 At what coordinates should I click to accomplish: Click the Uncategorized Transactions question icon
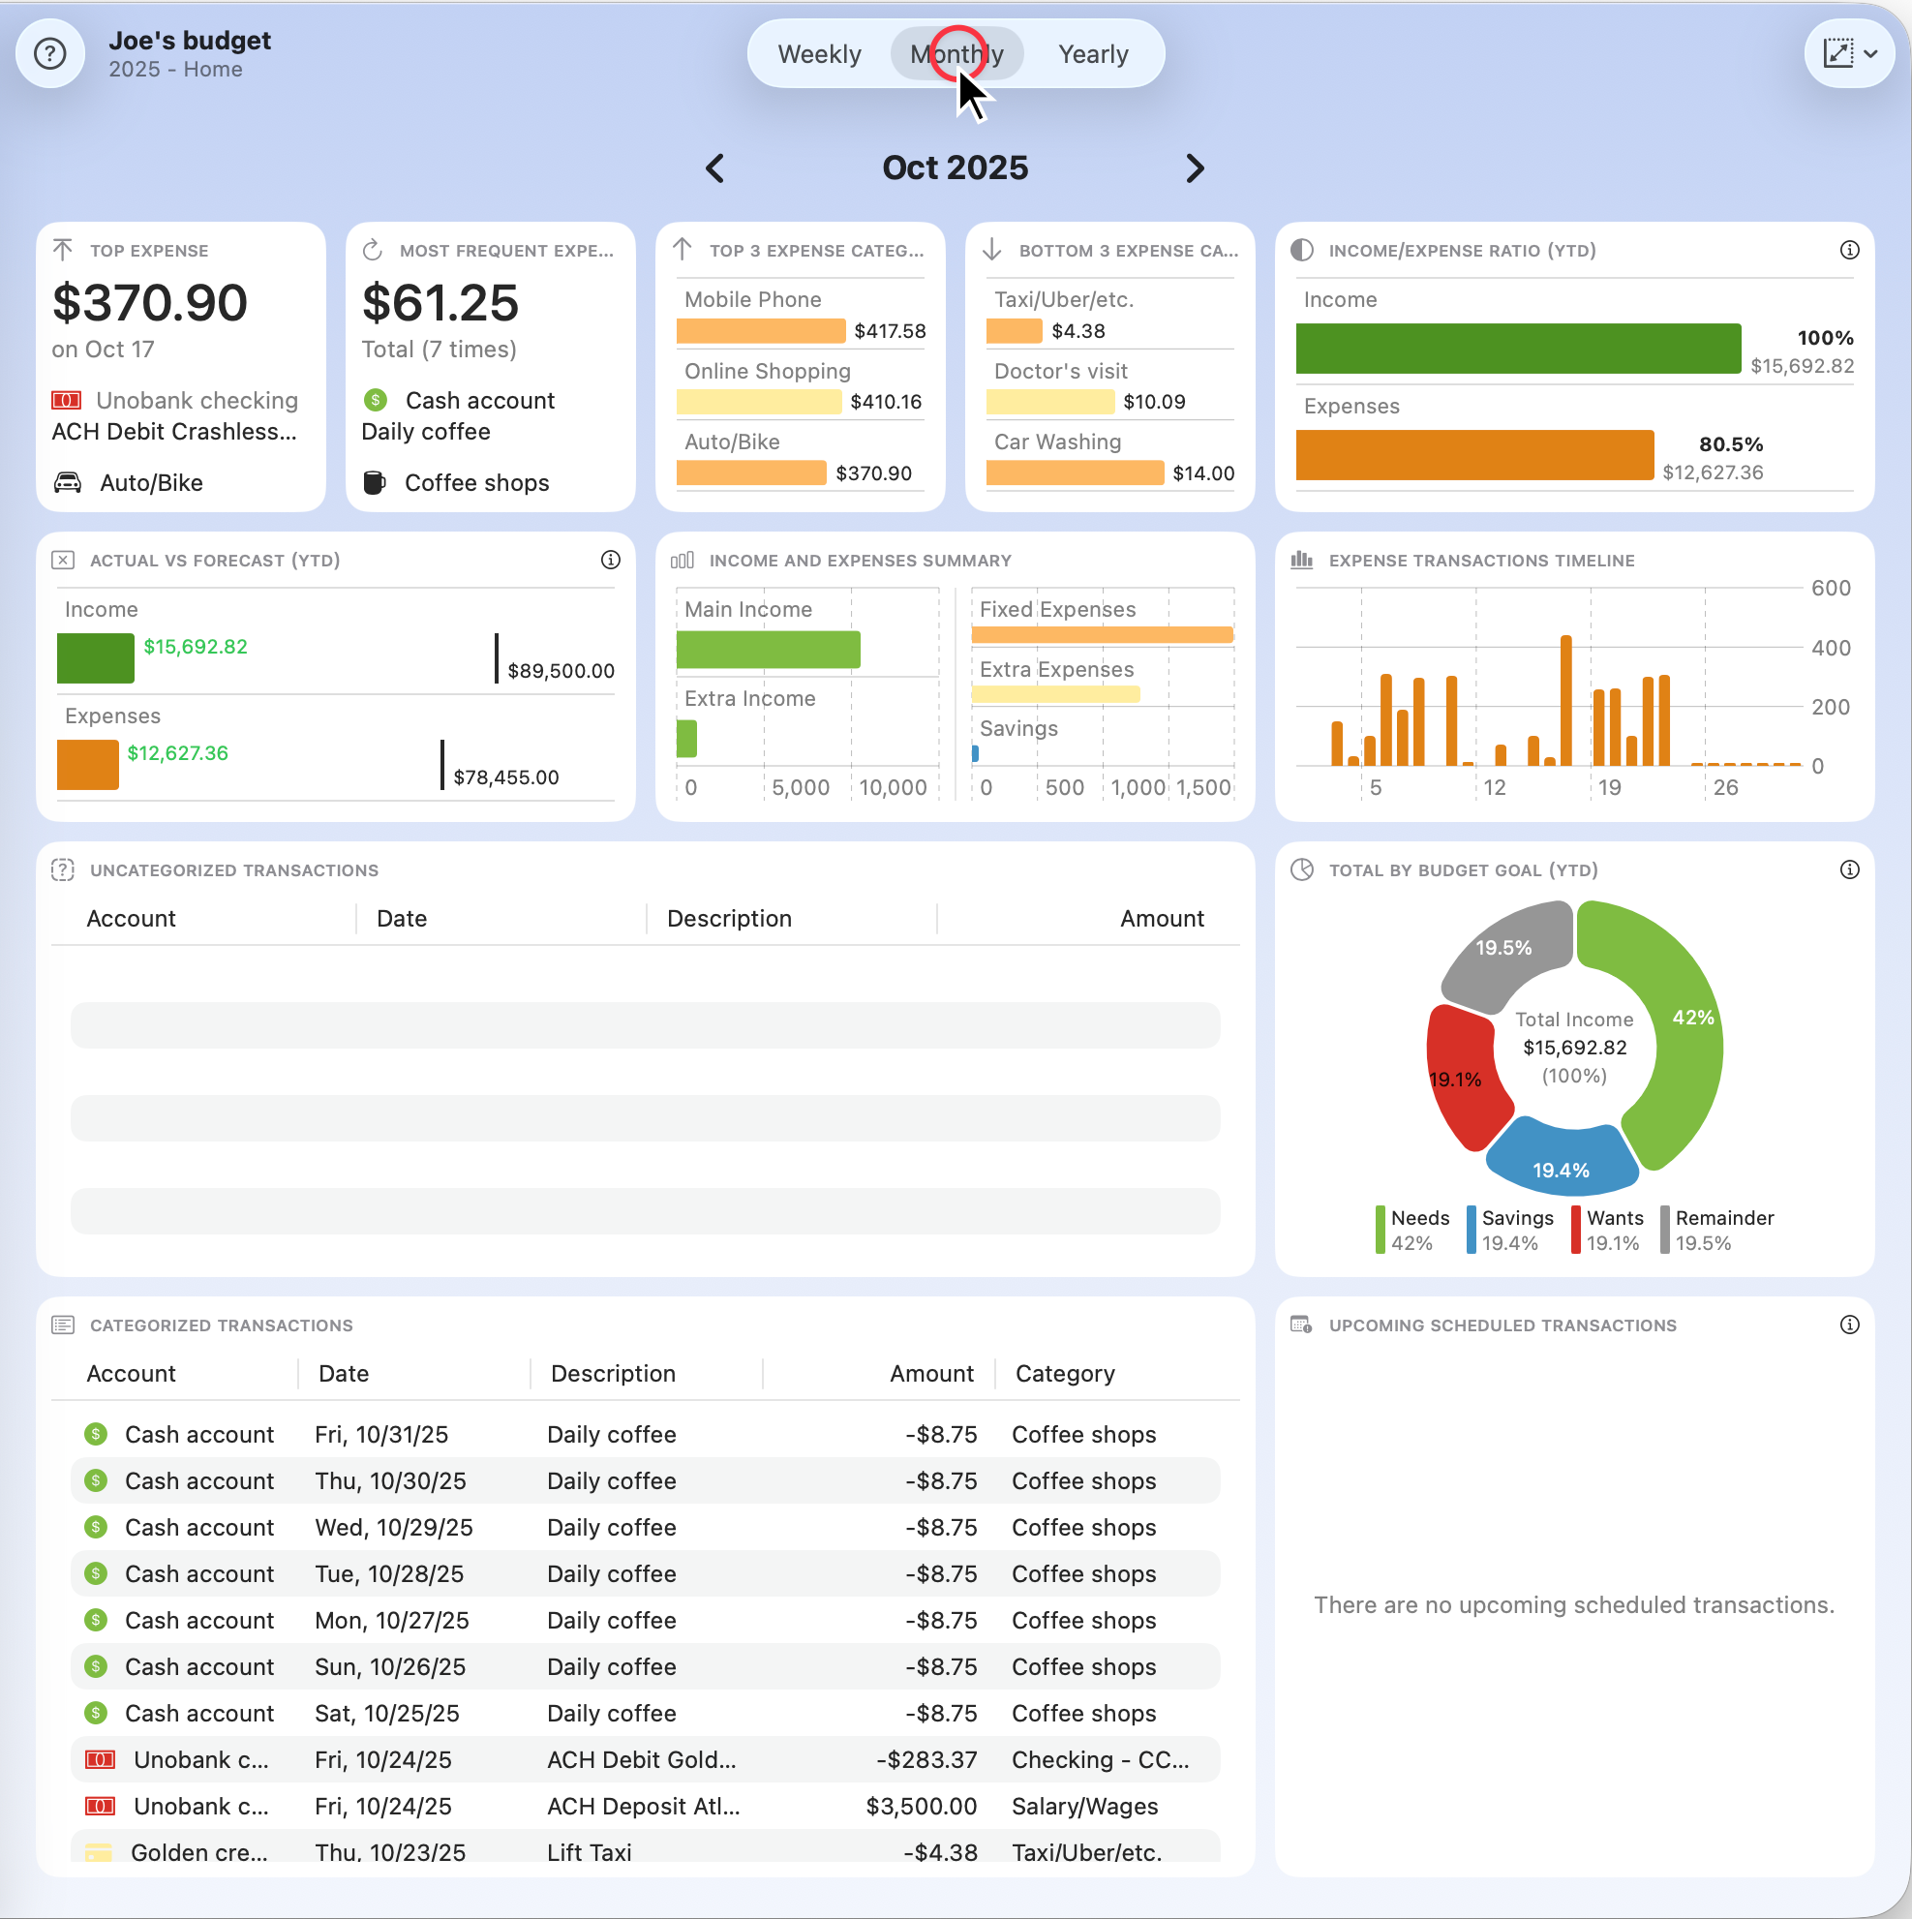coord(63,869)
